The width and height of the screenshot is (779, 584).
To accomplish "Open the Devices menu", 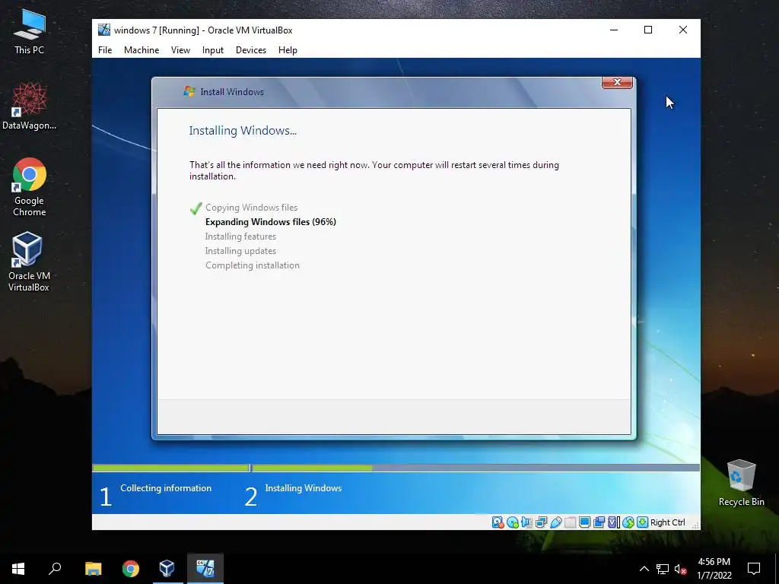I will click(251, 50).
